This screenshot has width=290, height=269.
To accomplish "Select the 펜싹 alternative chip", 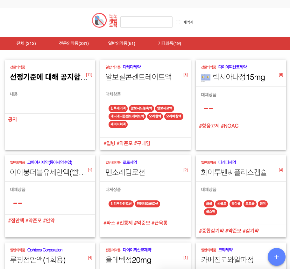I will (x=263, y=204).
